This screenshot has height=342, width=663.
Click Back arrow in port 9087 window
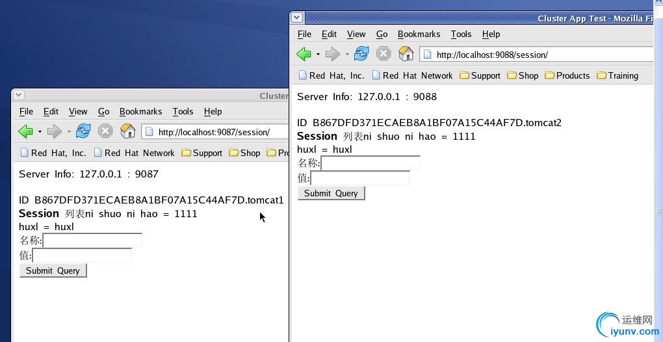[25, 131]
